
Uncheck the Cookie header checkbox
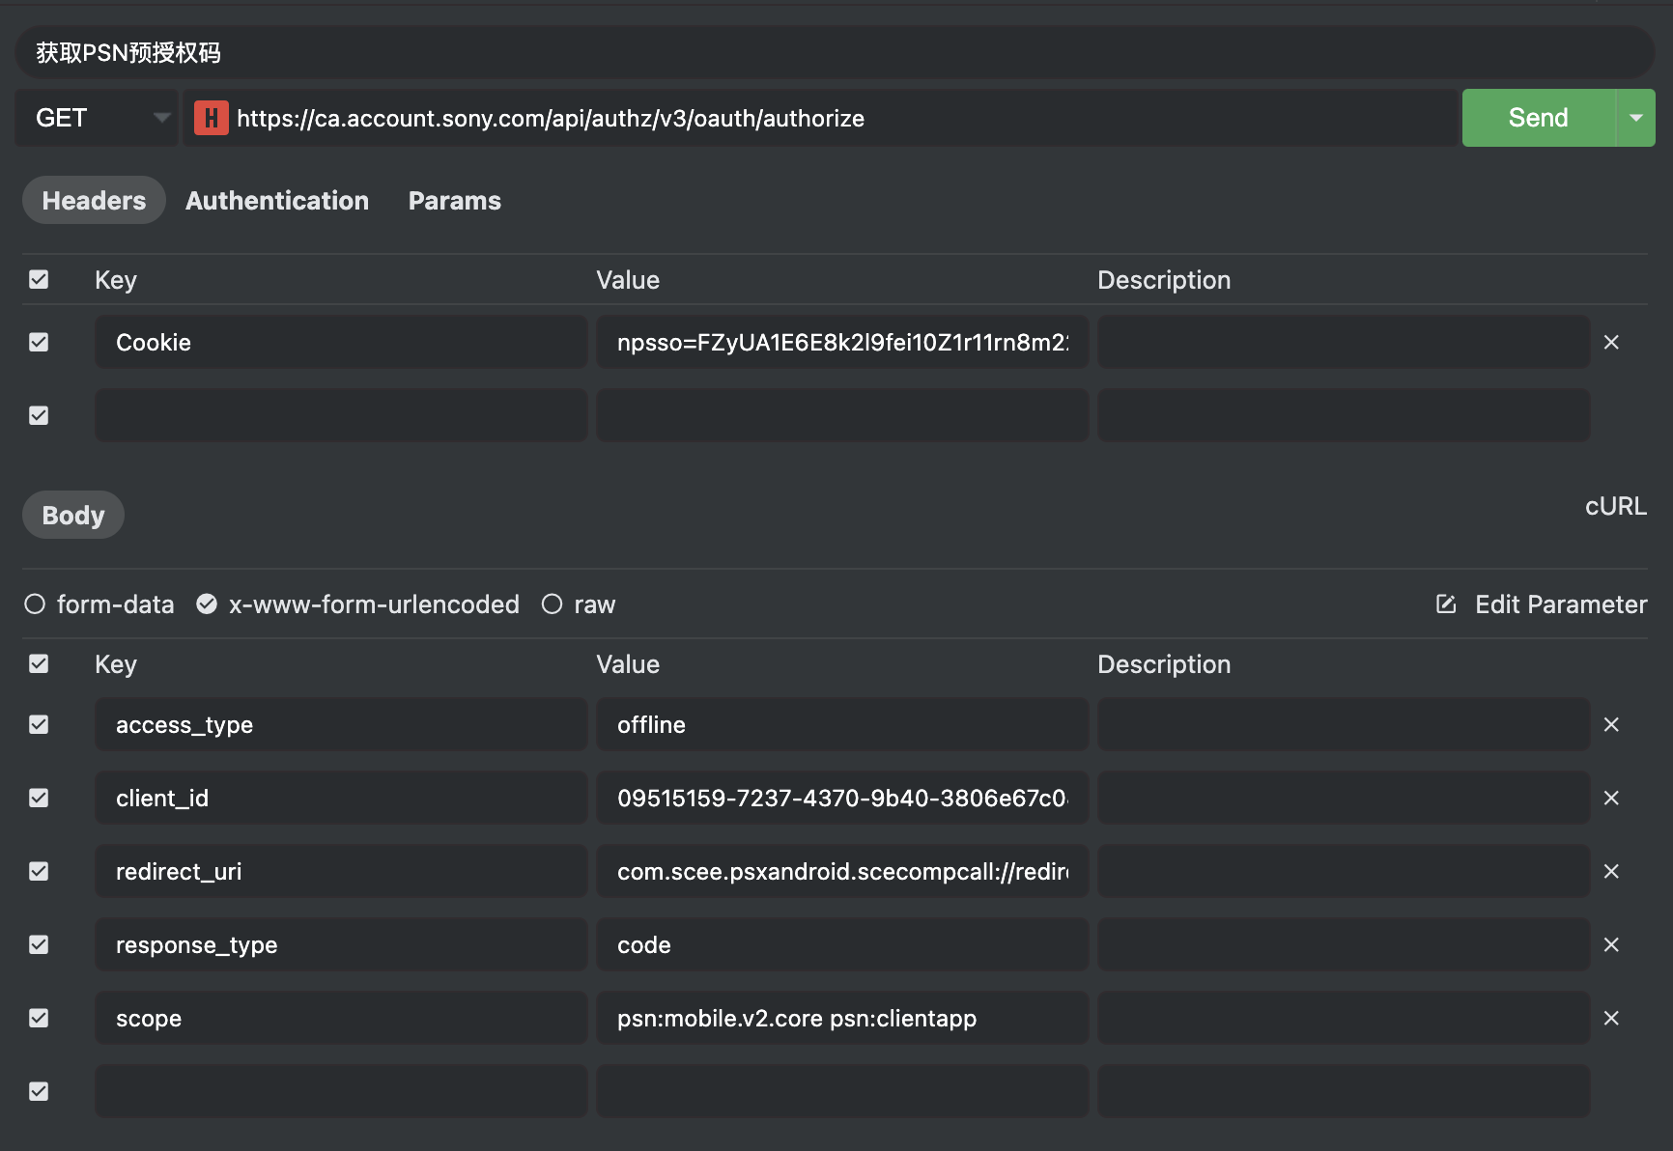click(x=39, y=342)
